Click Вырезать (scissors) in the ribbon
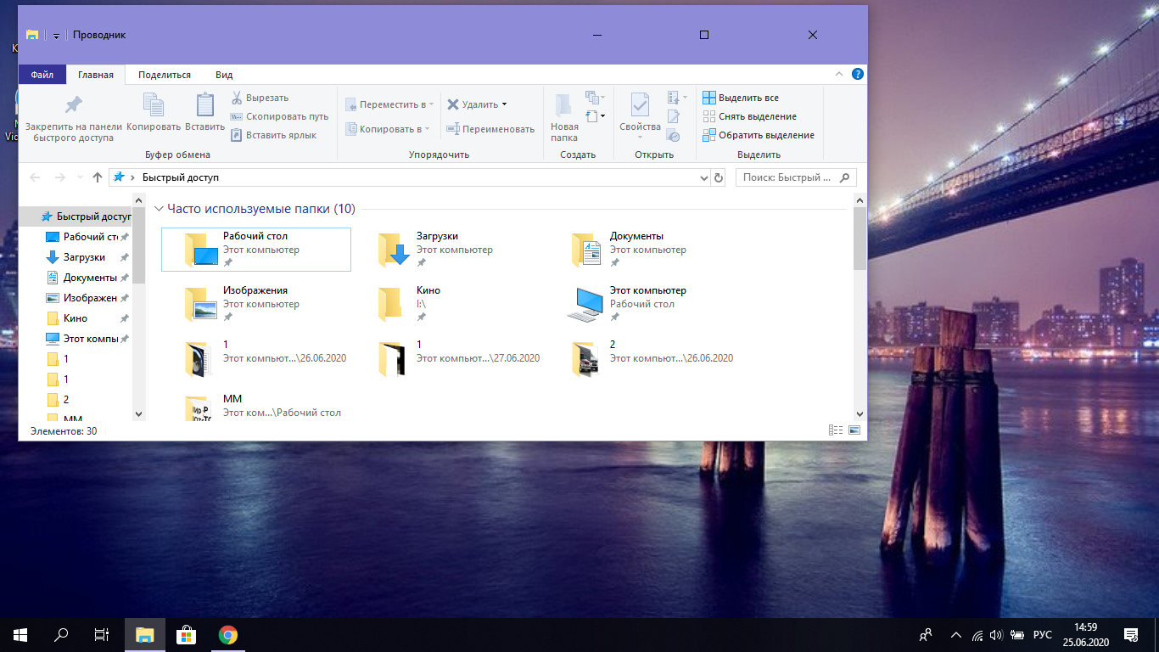 click(x=260, y=98)
